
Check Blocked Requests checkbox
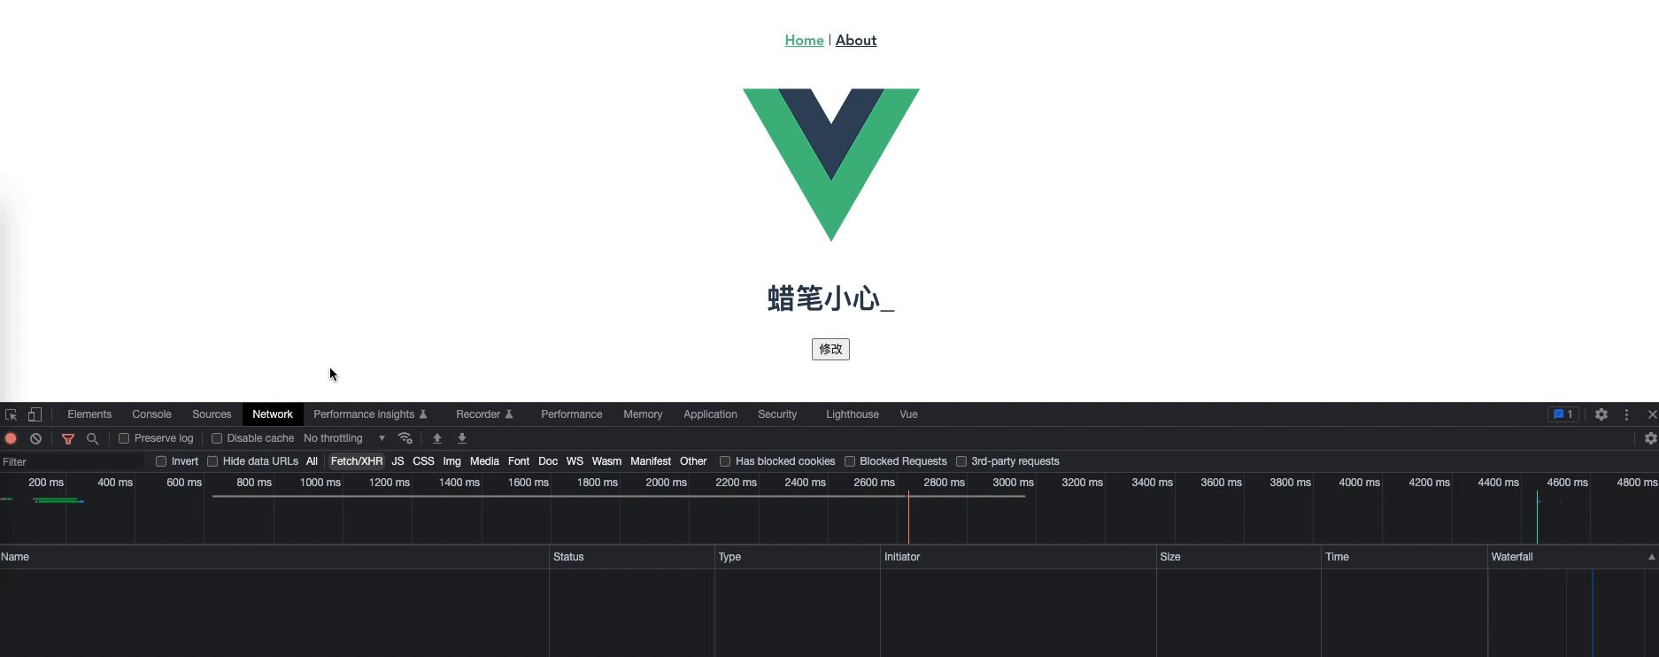[850, 461]
